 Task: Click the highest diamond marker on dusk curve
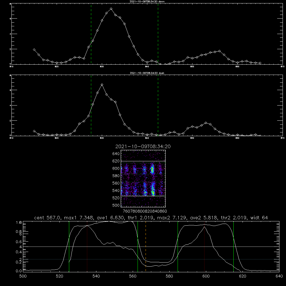tap(102, 84)
